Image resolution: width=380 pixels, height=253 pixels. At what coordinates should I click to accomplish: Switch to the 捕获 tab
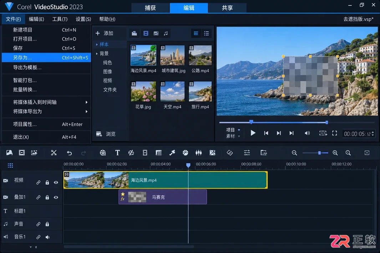coord(150,8)
